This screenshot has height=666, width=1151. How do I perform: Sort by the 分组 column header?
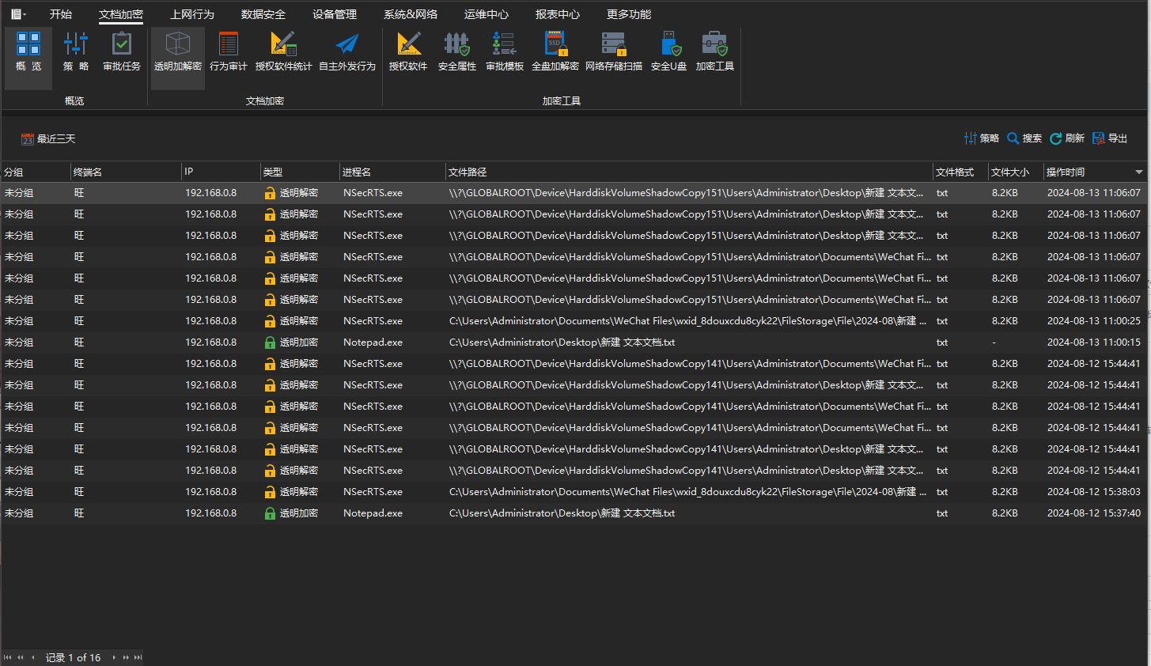[36, 172]
